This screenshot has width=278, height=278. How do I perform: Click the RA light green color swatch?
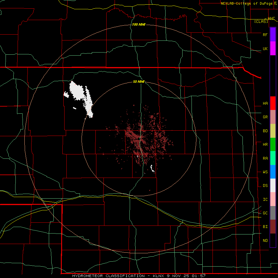point(273,158)
